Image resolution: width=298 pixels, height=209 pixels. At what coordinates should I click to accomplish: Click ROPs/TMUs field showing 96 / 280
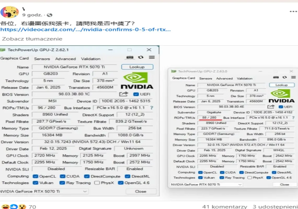click(x=46, y=108)
